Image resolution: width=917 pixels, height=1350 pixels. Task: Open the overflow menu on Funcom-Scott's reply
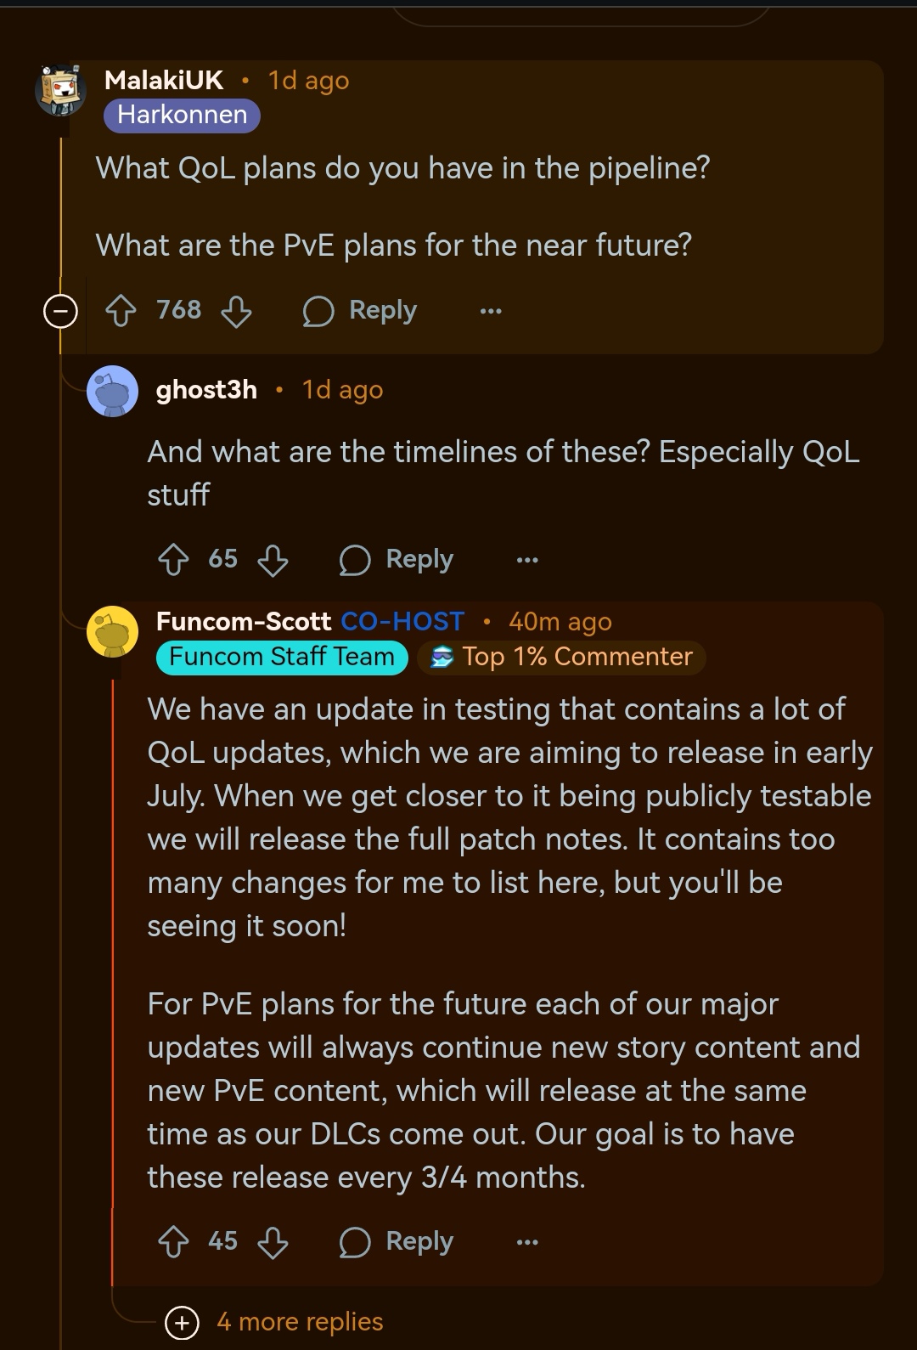pyautogui.click(x=526, y=1241)
